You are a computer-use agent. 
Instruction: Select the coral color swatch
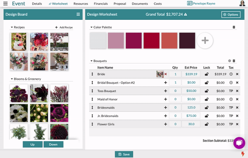(x=169, y=41)
